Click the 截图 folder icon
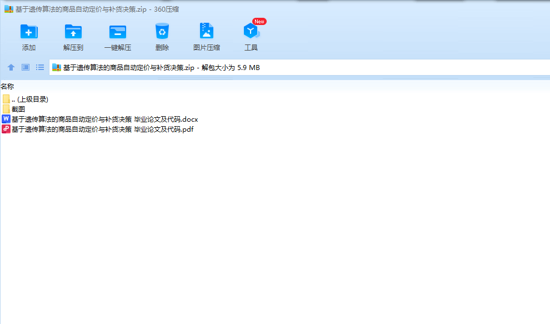 tap(6, 109)
